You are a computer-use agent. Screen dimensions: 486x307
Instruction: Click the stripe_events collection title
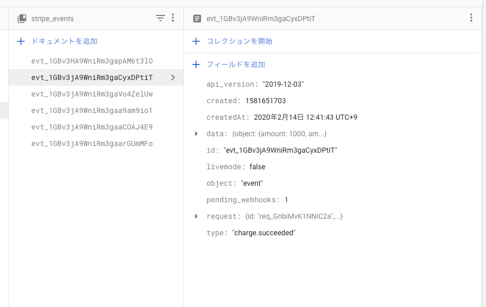coord(52,19)
